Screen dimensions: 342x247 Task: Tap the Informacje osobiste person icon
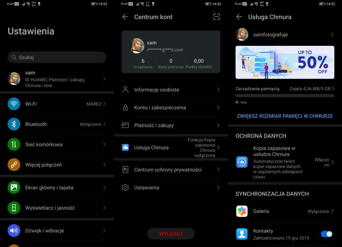pyautogui.click(x=126, y=90)
